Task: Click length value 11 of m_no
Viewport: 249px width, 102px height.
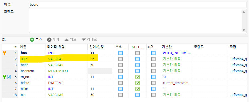Action: pyautogui.click(x=92, y=77)
